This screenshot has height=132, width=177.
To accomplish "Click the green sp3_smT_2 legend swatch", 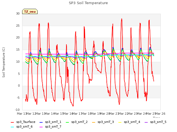I will 67,122.
